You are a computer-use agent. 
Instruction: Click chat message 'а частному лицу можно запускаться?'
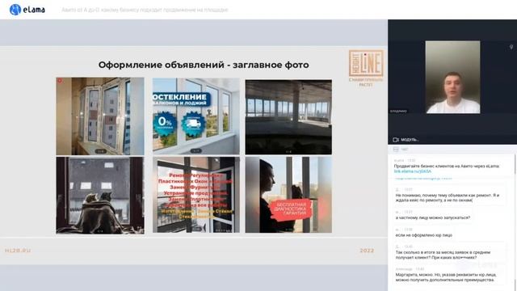[433, 217]
